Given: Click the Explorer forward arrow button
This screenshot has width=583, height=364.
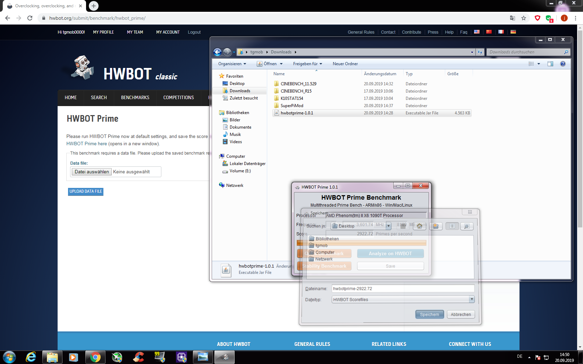Looking at the screenshot, I should coord(227,52).
